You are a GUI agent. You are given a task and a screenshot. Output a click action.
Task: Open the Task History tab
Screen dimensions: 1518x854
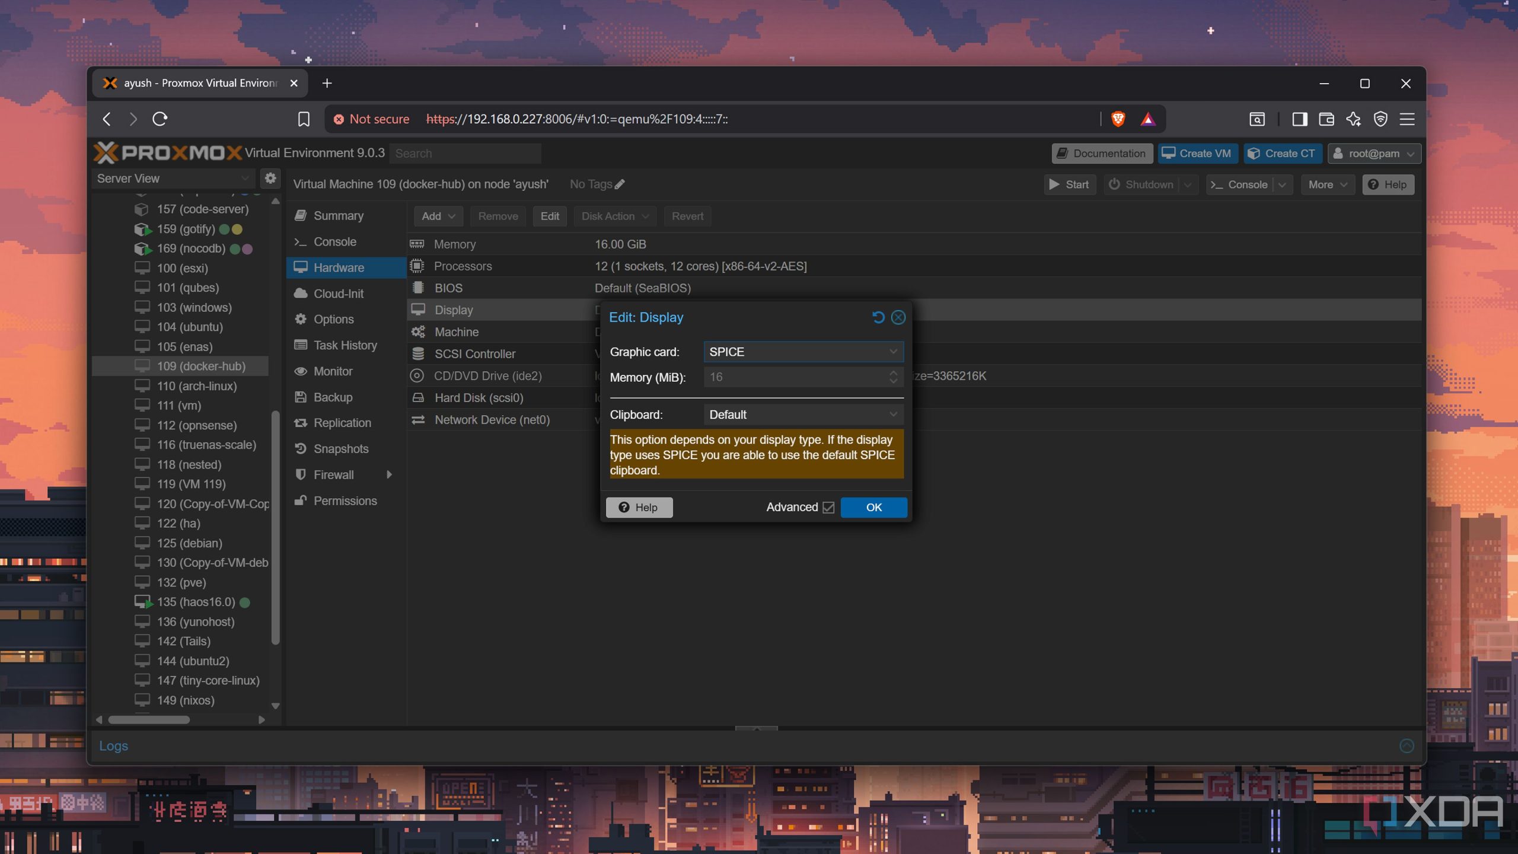pyautogui.click(x=346, y=345)
